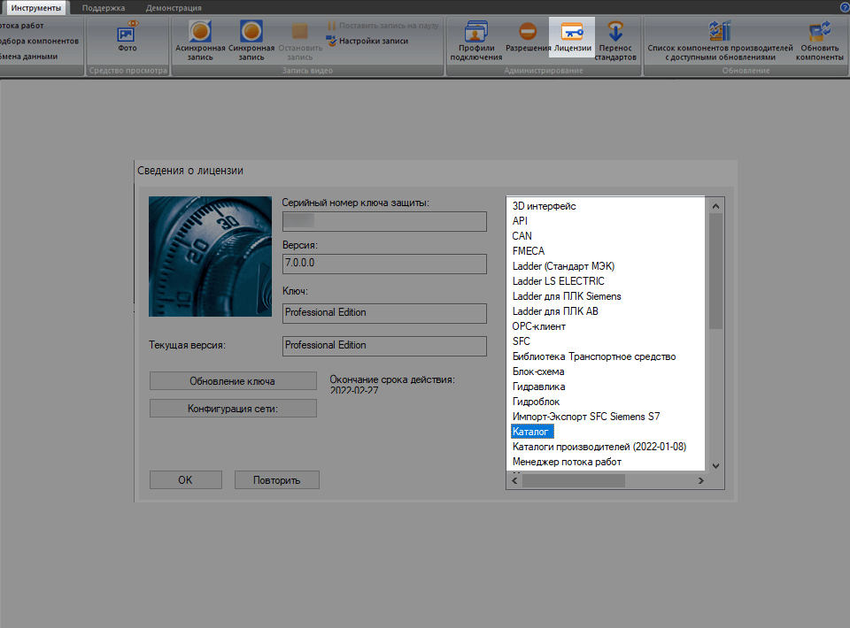The height and width of the screenshot is (628, 850).
Task: Click the horizontal scrollbar right arrow
Action: click(x=700, y=481)
